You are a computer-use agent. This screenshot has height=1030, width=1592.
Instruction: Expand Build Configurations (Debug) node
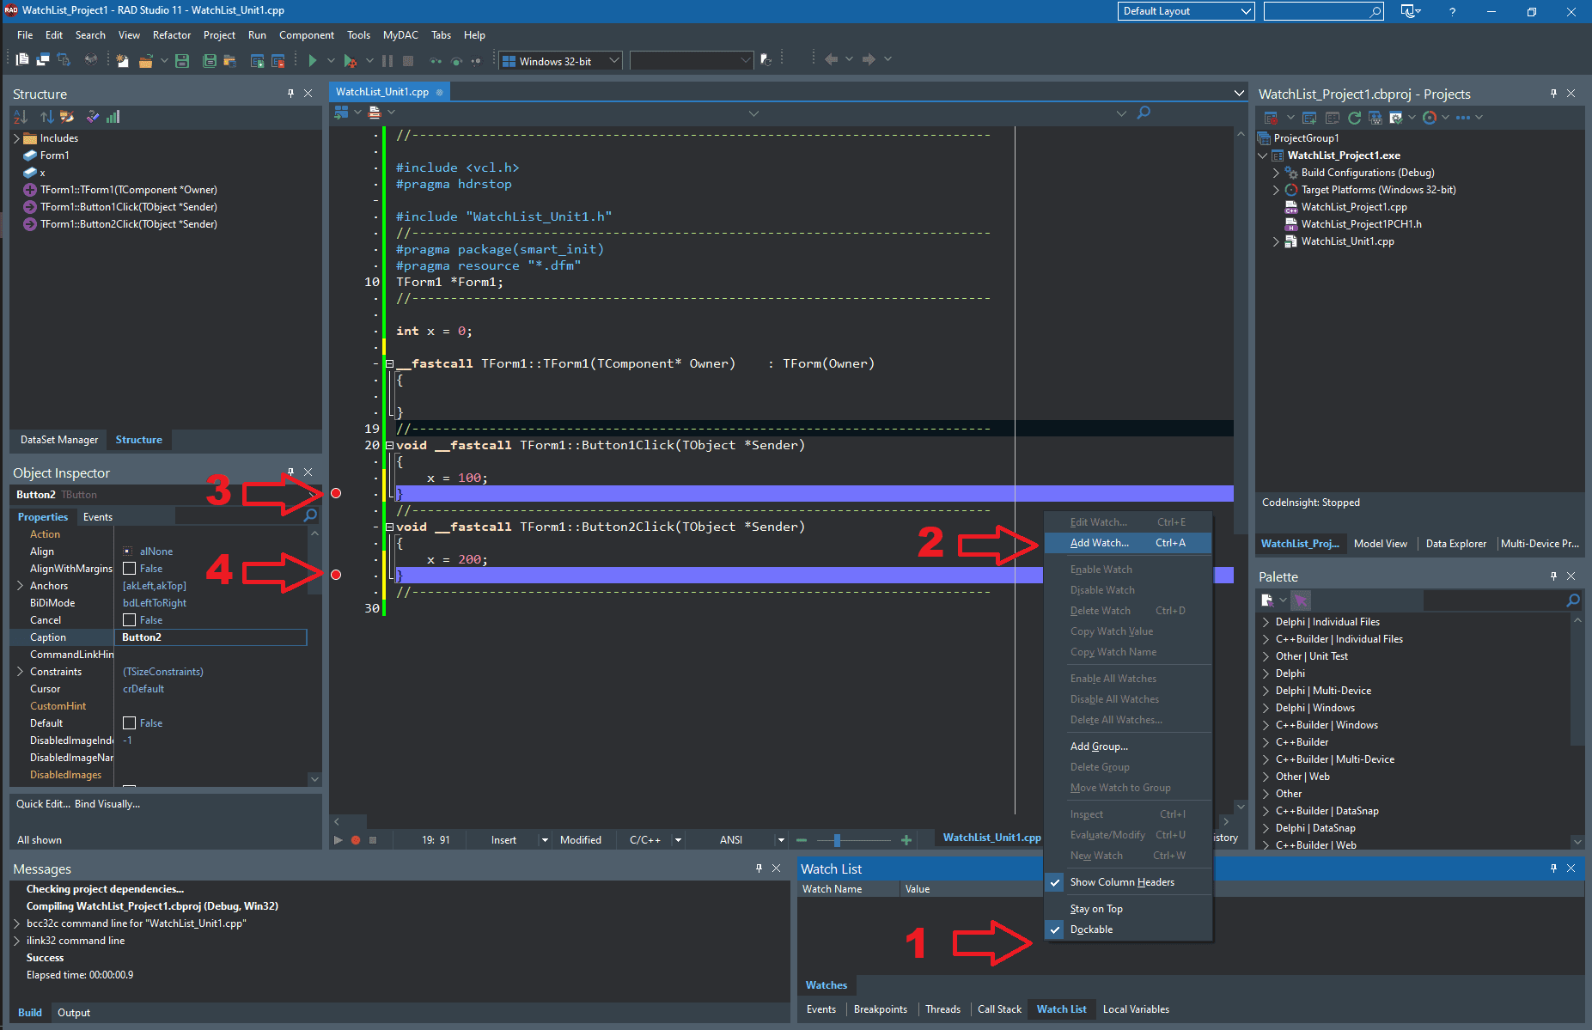click(x=1276, y=173)
